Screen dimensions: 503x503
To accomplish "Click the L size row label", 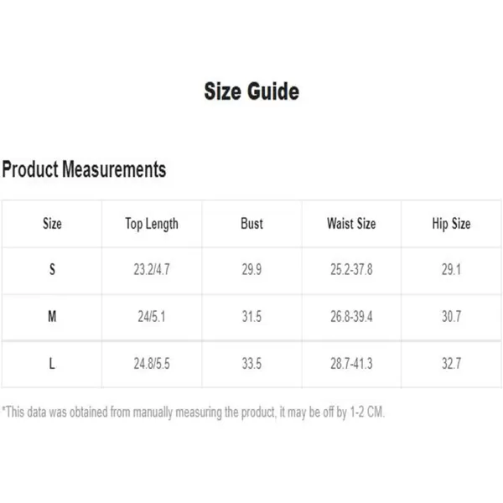I will tap(52, 364).
